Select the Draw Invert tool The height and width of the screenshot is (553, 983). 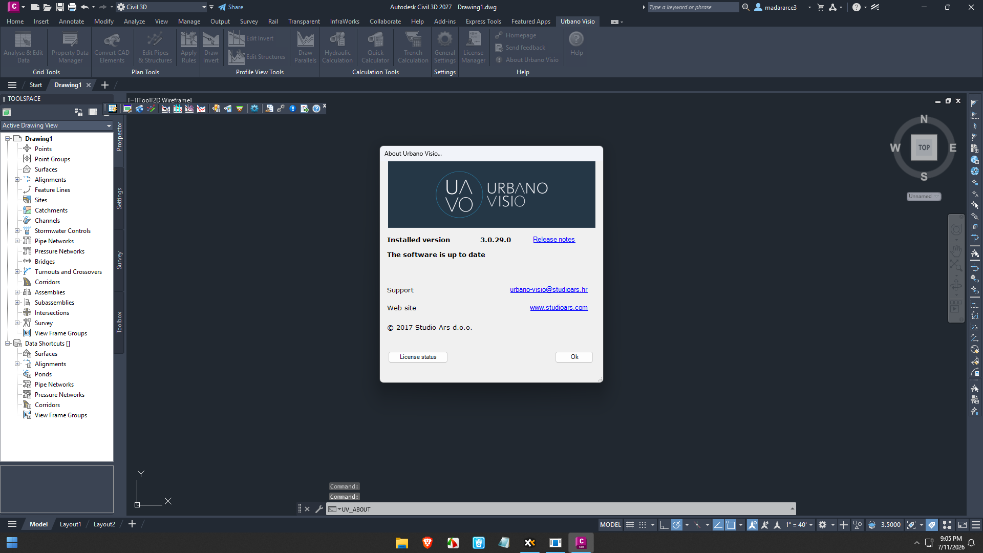point(211,48)
